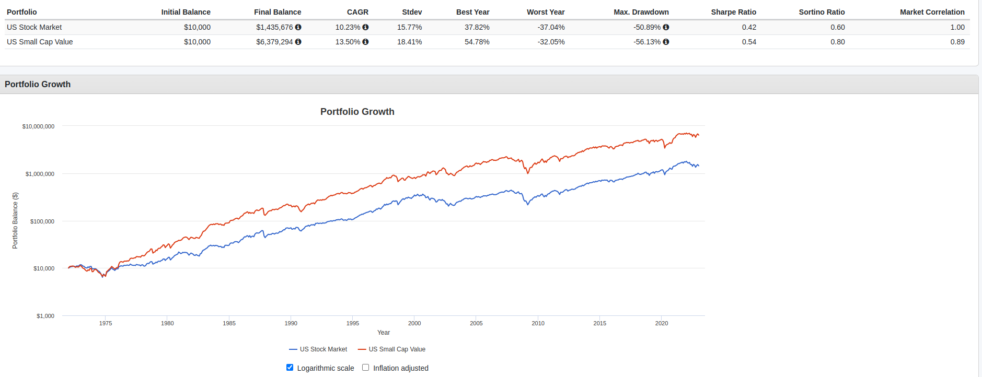Screen dimensions: 982x377
Task: Open info icon next to 13.50% CAGR
Action: [x=365, y=42]
